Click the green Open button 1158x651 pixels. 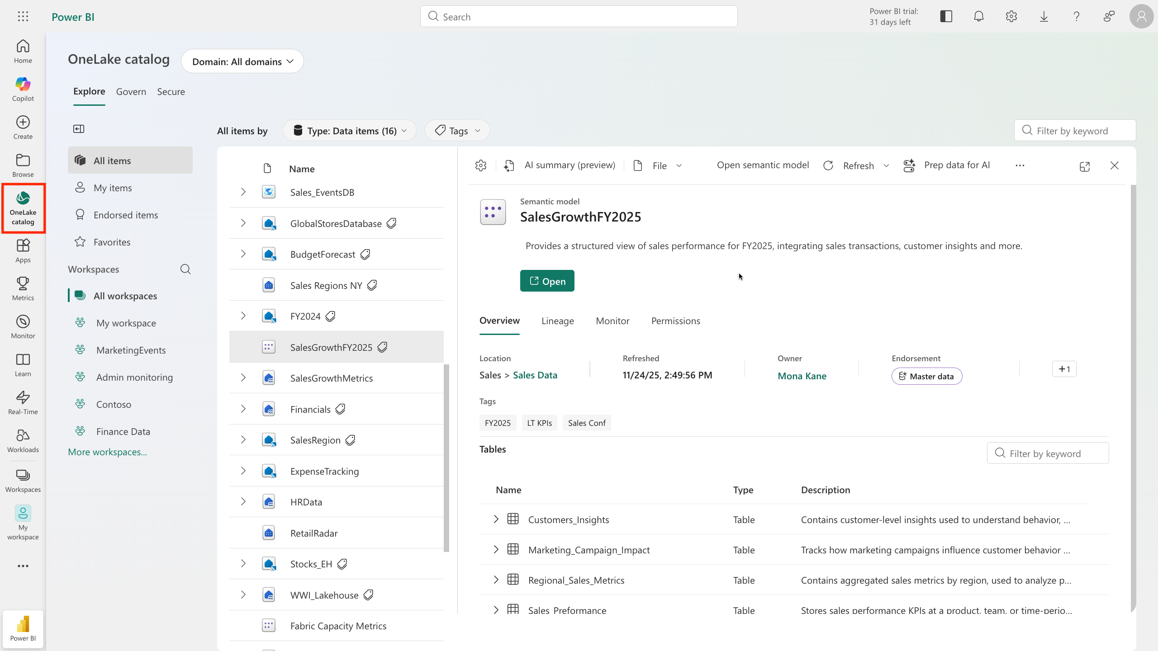tap(547, 281)
